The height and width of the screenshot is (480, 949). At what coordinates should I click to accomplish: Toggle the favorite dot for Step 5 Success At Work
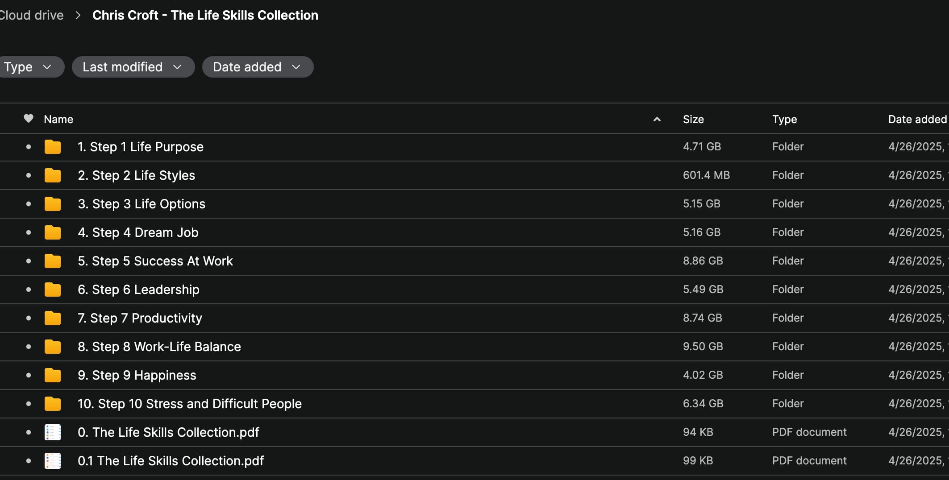click(29, 261)
